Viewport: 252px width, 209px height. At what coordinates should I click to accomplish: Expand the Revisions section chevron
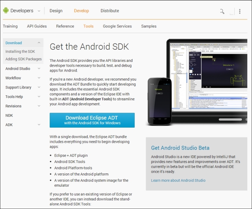39,106
